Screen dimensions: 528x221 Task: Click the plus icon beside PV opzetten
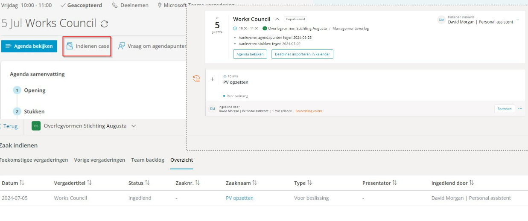(213, 79)
